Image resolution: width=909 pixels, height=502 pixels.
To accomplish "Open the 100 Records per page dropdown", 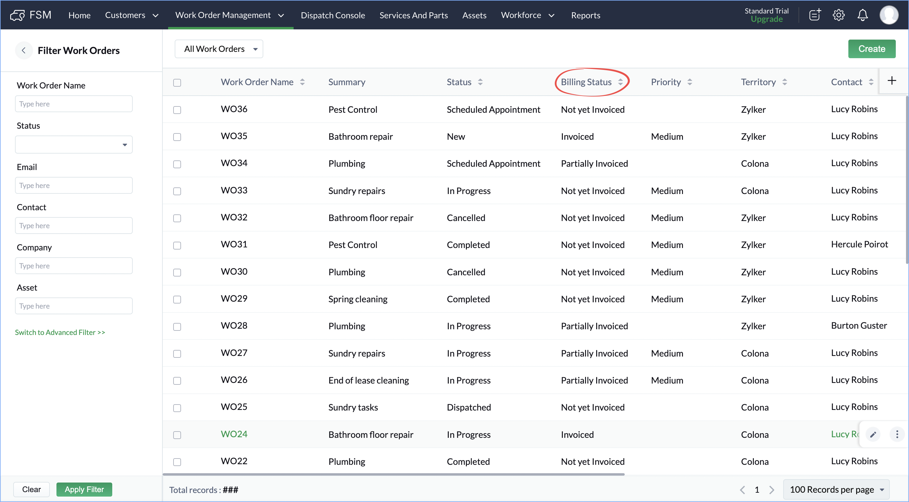I will click(x=836, y=489).
